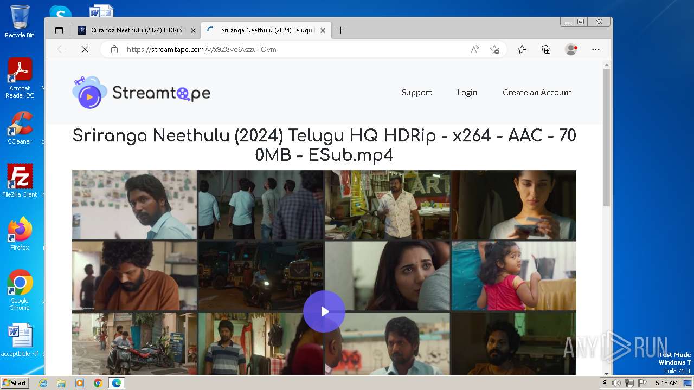Open a new browser tab
This screenshot has height=390, width=694.
[340, 30]
